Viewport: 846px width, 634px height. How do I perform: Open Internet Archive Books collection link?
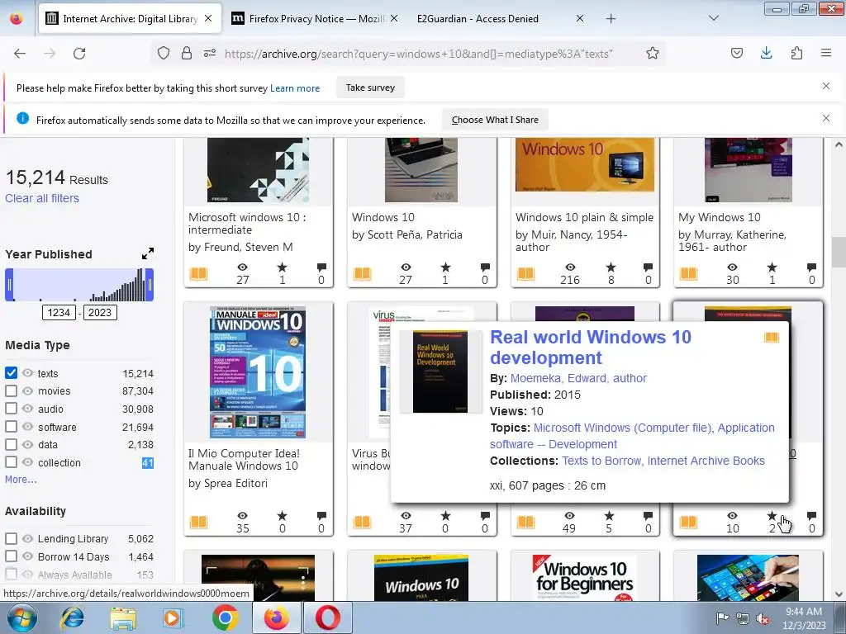tap(706, 461)
